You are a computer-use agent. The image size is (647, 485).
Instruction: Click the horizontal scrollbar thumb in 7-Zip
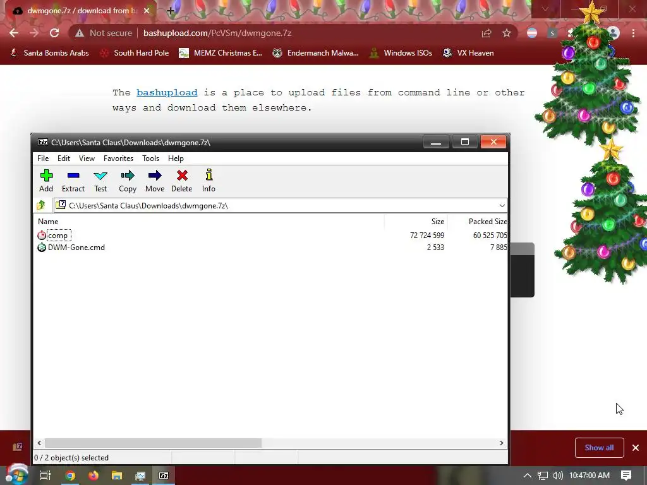(x=153, y=443)
